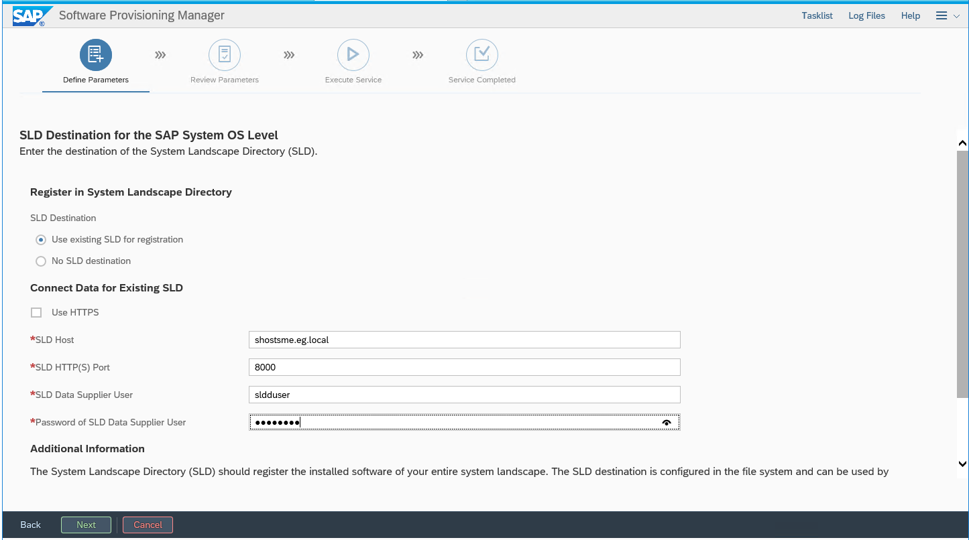Expand the menu chevron beside hamburger icon
The image size is (969, 540).
click(x=956, y=16)
